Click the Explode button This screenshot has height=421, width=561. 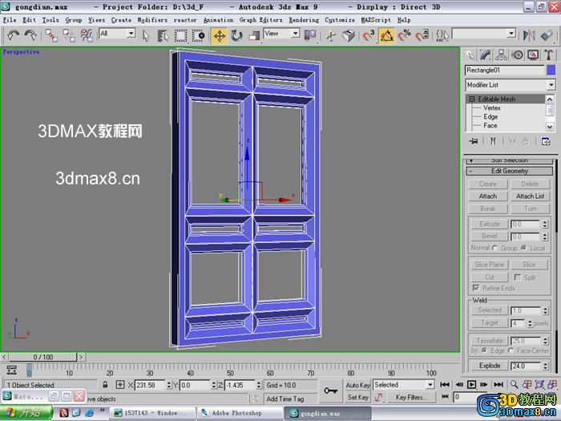490,366
